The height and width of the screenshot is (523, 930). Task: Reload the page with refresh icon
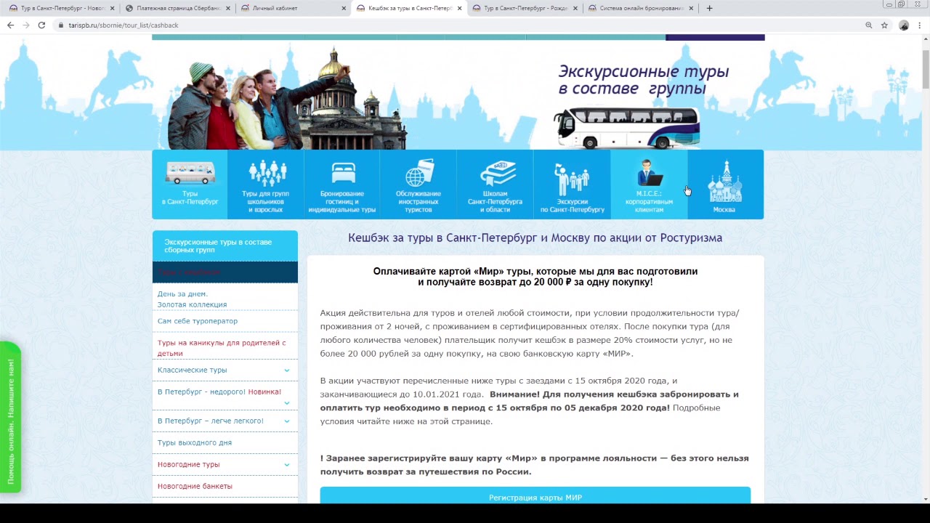41,25
